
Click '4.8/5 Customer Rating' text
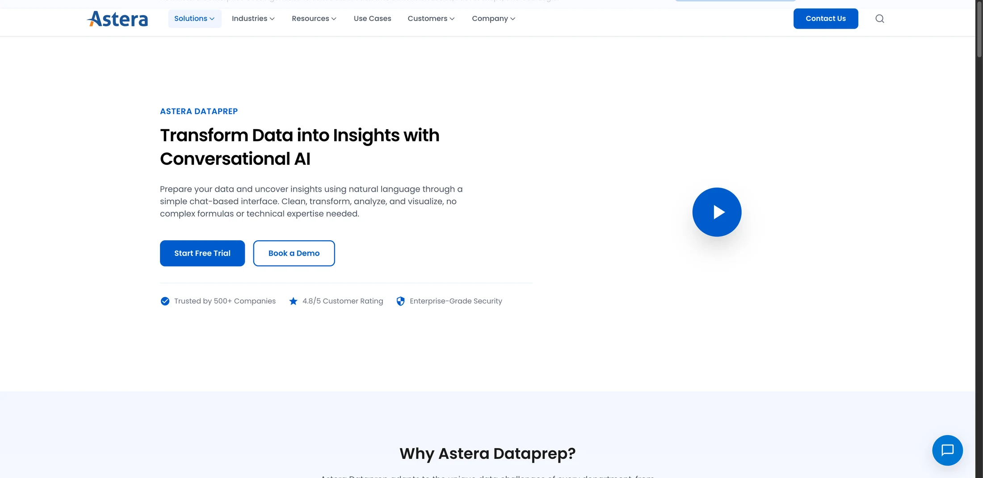tap(343, 301)
